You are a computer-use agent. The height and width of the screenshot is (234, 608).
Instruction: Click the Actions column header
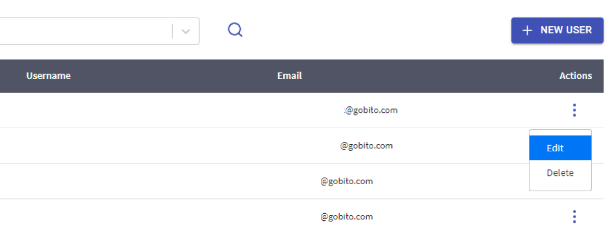coord(576,76)
